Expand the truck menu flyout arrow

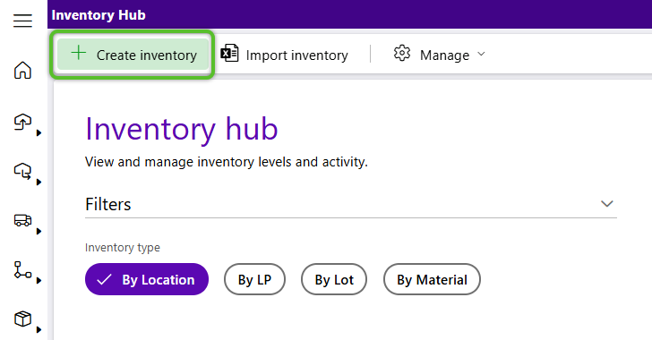pyautogui.click(x=39, y=232)
